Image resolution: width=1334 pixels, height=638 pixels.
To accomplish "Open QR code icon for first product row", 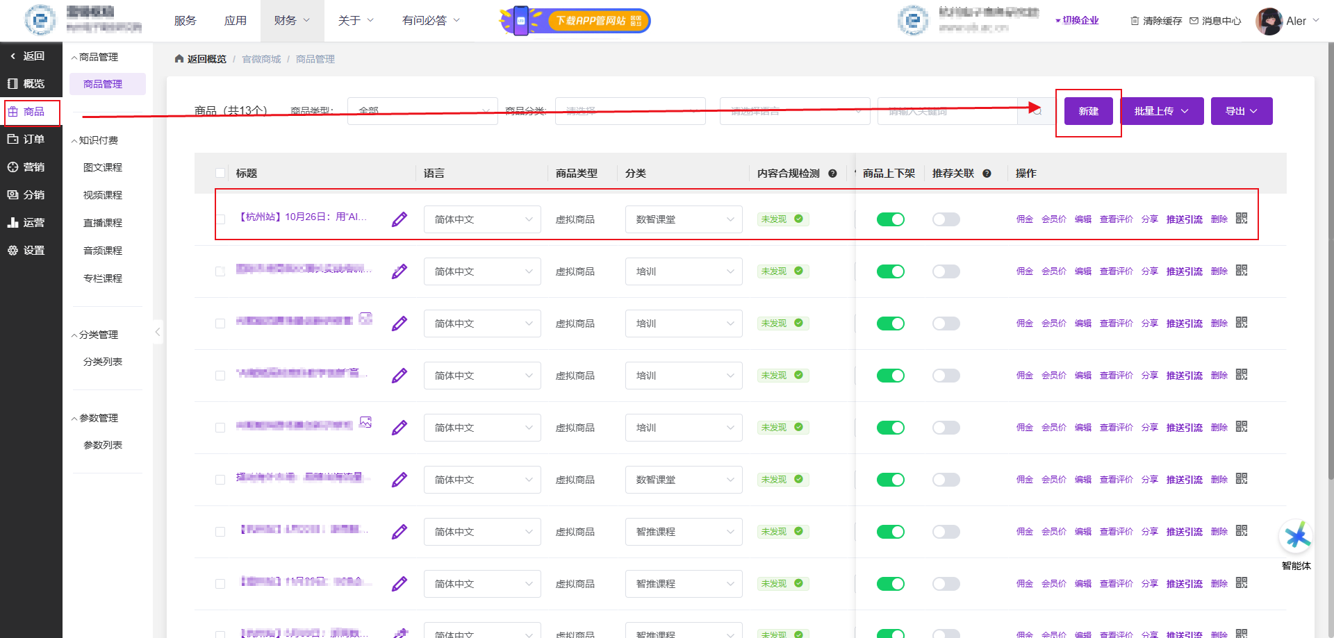I will [x=1242, y=219].
